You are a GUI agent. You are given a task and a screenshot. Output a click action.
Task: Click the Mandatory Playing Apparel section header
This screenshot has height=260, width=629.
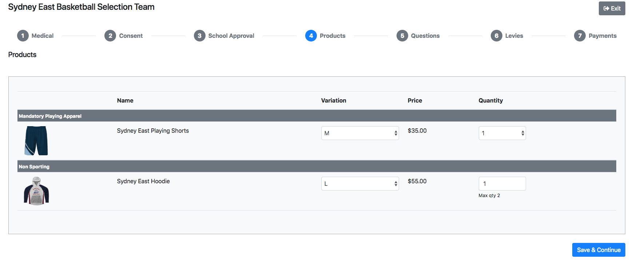tap(317, 116)
